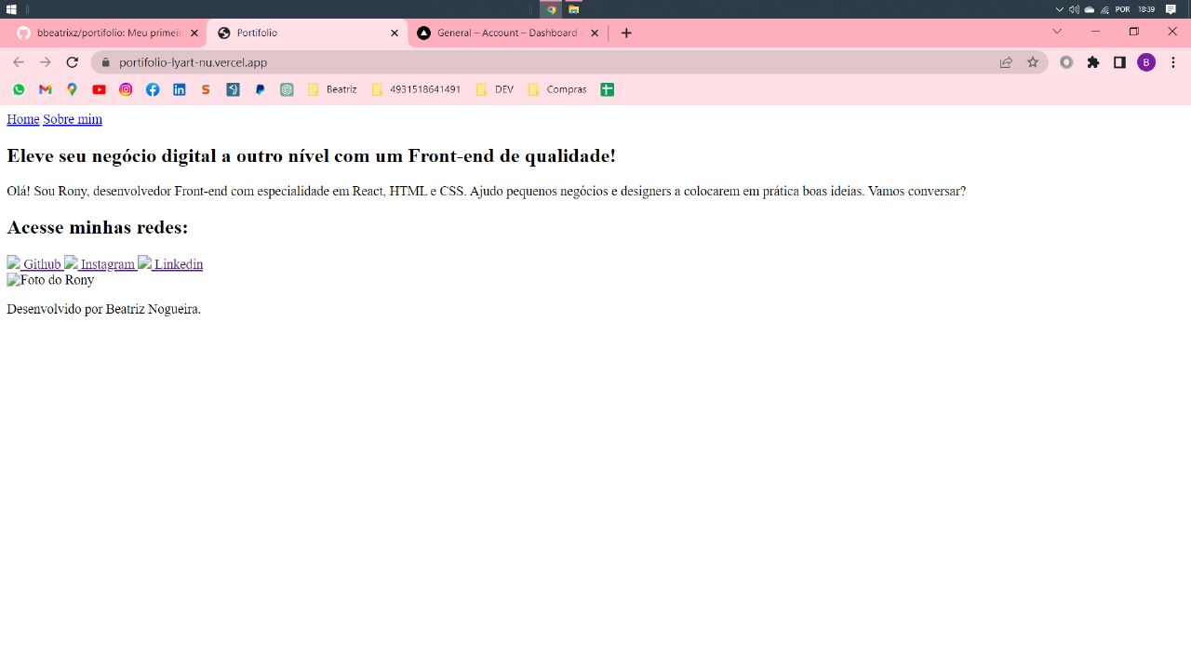The image size is (1191, 670).
Task: Show hidden system tray icons chevron
Action: click(x=1059, y=9)
